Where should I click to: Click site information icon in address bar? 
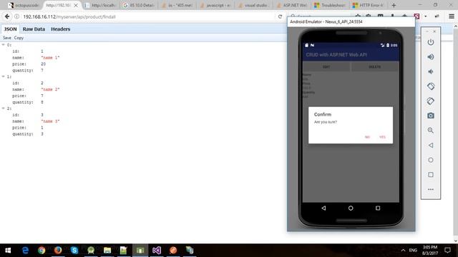(17, 16)
